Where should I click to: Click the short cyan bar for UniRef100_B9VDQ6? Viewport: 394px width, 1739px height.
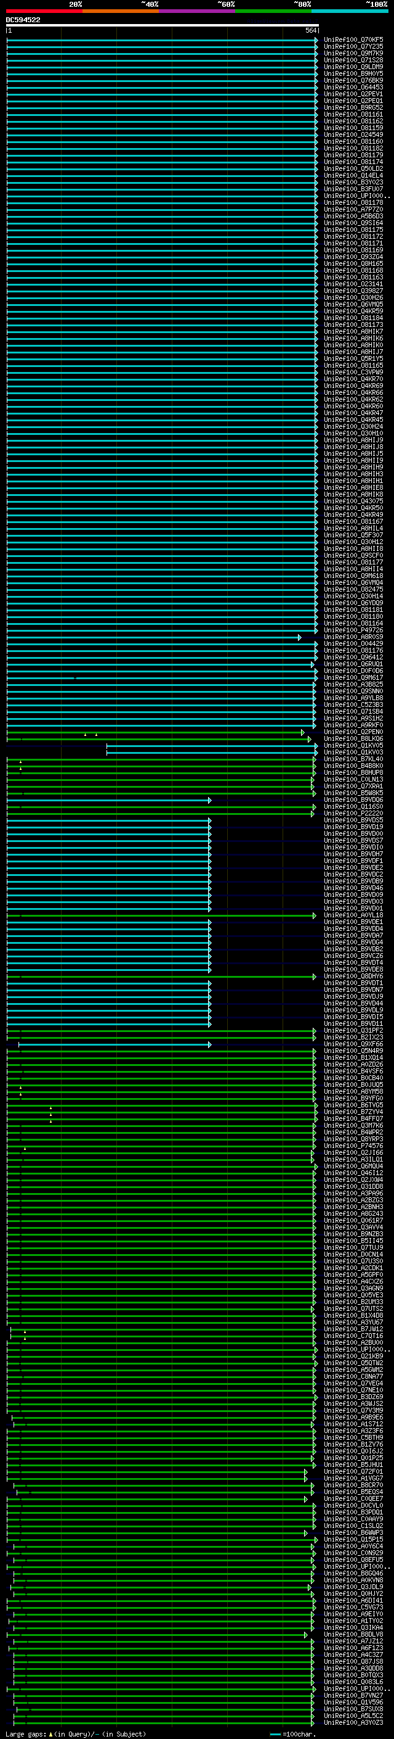109,799
